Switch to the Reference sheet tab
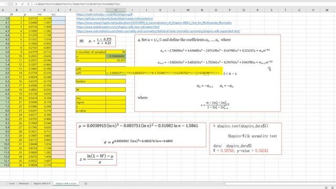 [24, 183]
